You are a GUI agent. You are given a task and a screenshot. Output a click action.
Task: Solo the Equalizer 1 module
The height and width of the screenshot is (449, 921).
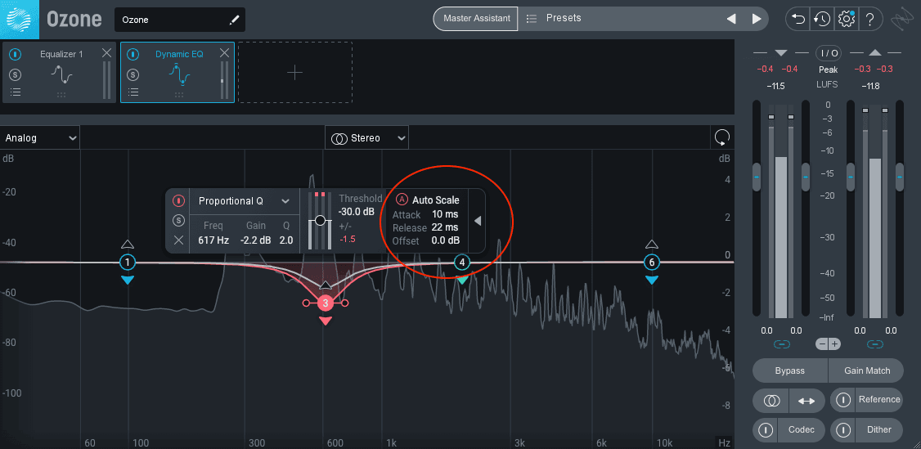point(16,74)
